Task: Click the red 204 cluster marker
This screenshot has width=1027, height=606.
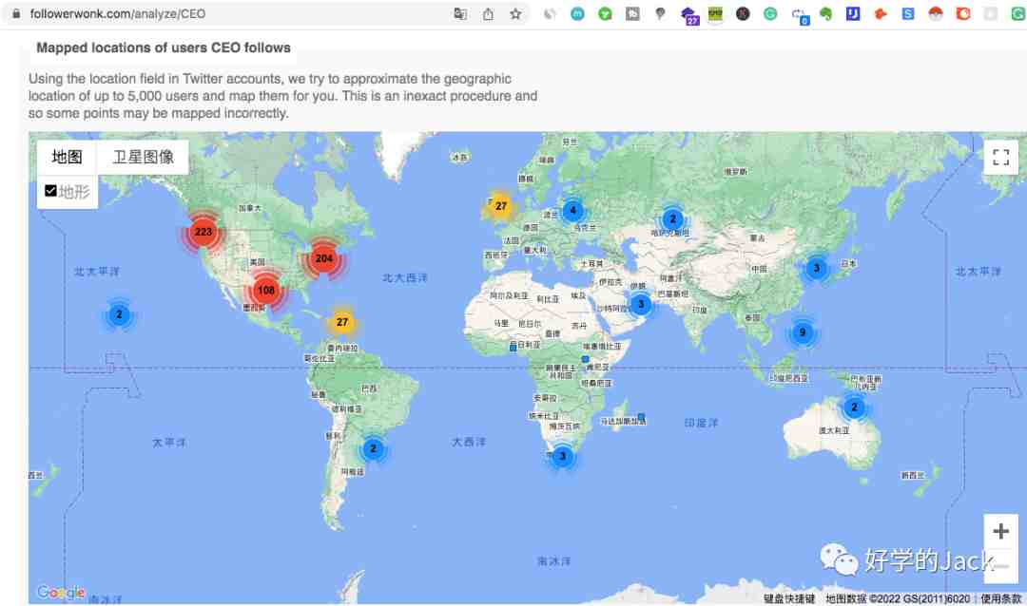Action: 323,258
